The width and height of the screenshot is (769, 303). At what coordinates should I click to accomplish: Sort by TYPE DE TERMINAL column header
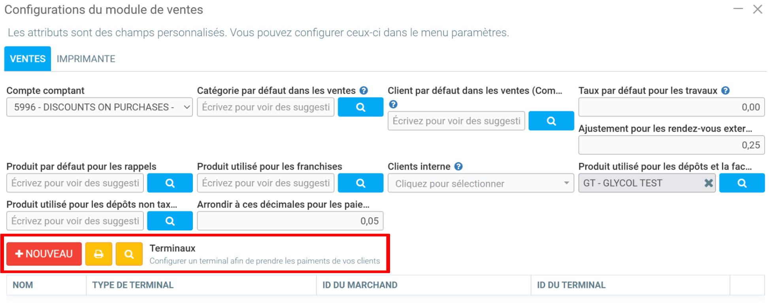[x=133, y=285]
